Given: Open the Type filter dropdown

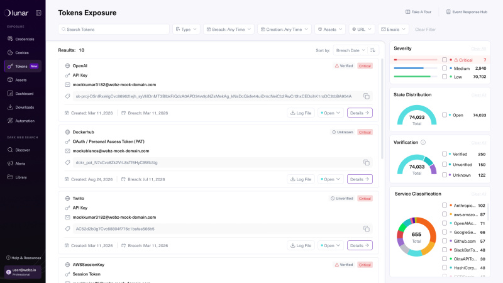Looking at the screenshot, I should (186, 29).
